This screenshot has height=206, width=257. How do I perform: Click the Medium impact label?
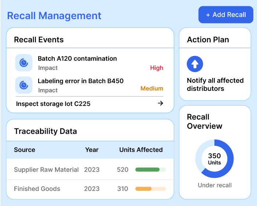click(152, 88)
